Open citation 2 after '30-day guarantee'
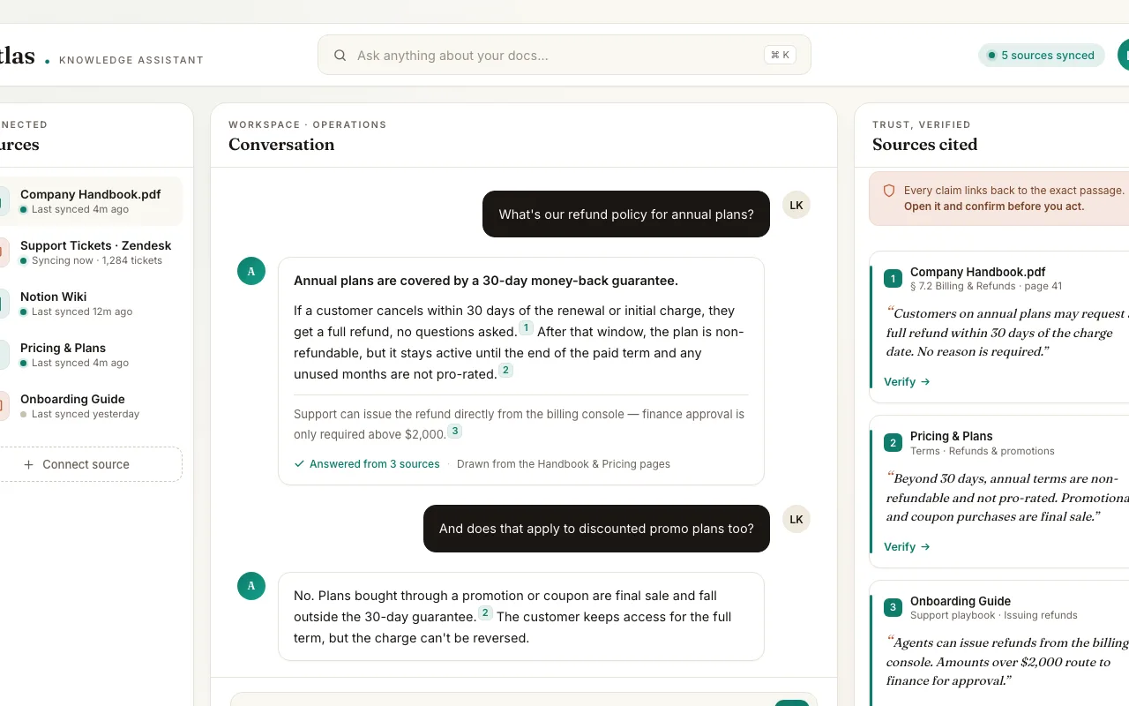 (x=485, y=613)
